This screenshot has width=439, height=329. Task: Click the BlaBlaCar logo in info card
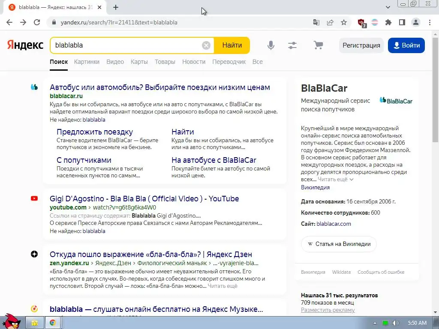point(396,101)
